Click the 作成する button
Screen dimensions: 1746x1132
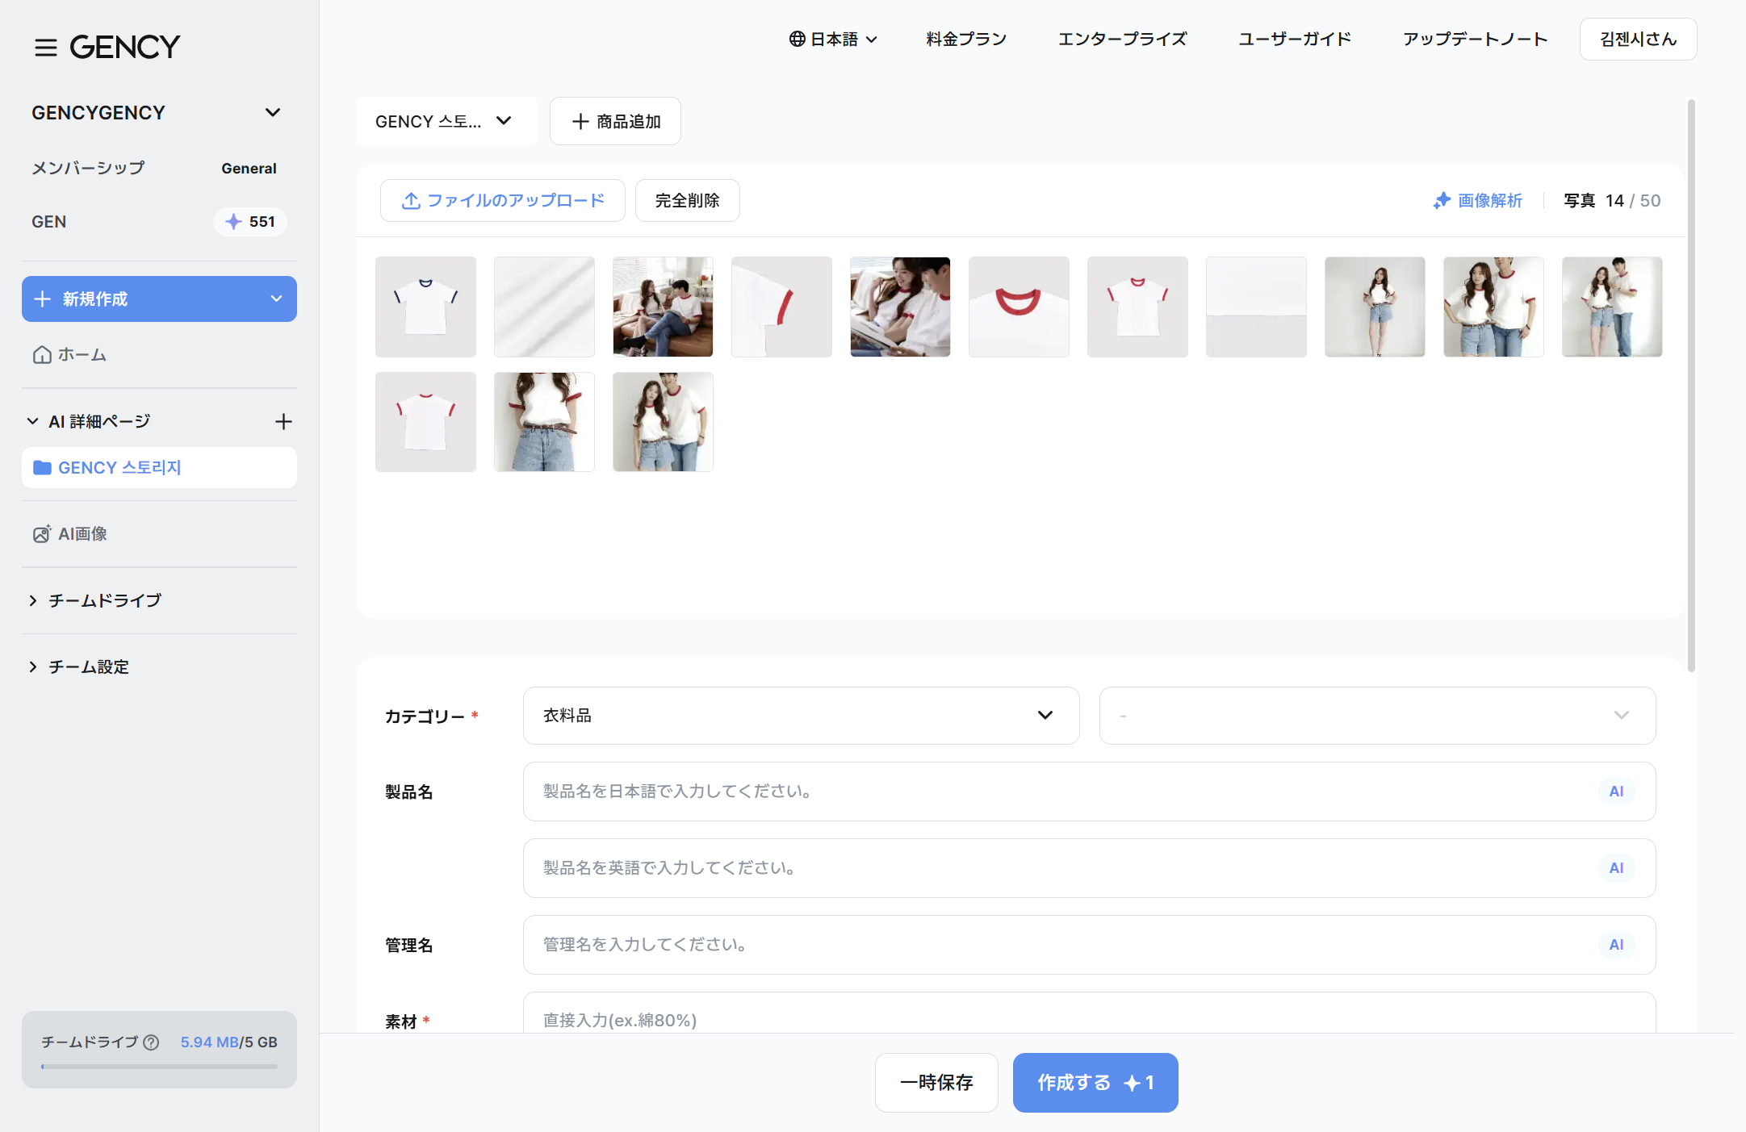click(1095, 1083)
